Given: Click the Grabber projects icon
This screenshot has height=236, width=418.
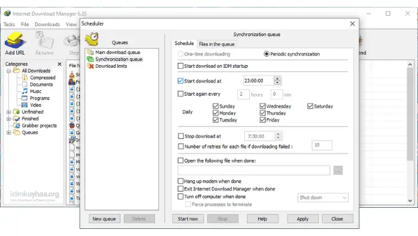Looking at the screenshot, I should [17, 126].
